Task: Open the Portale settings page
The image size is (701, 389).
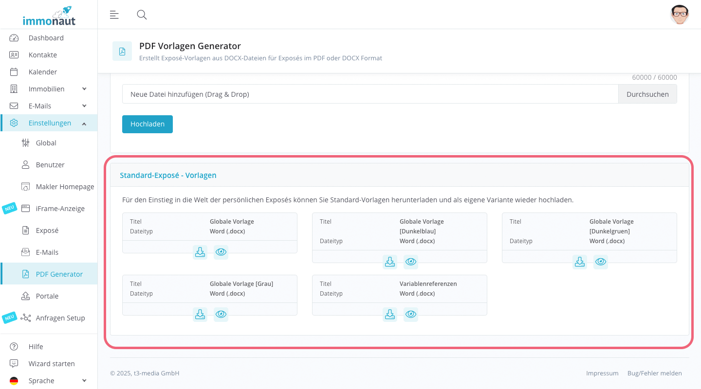Action: coord(49,296)
